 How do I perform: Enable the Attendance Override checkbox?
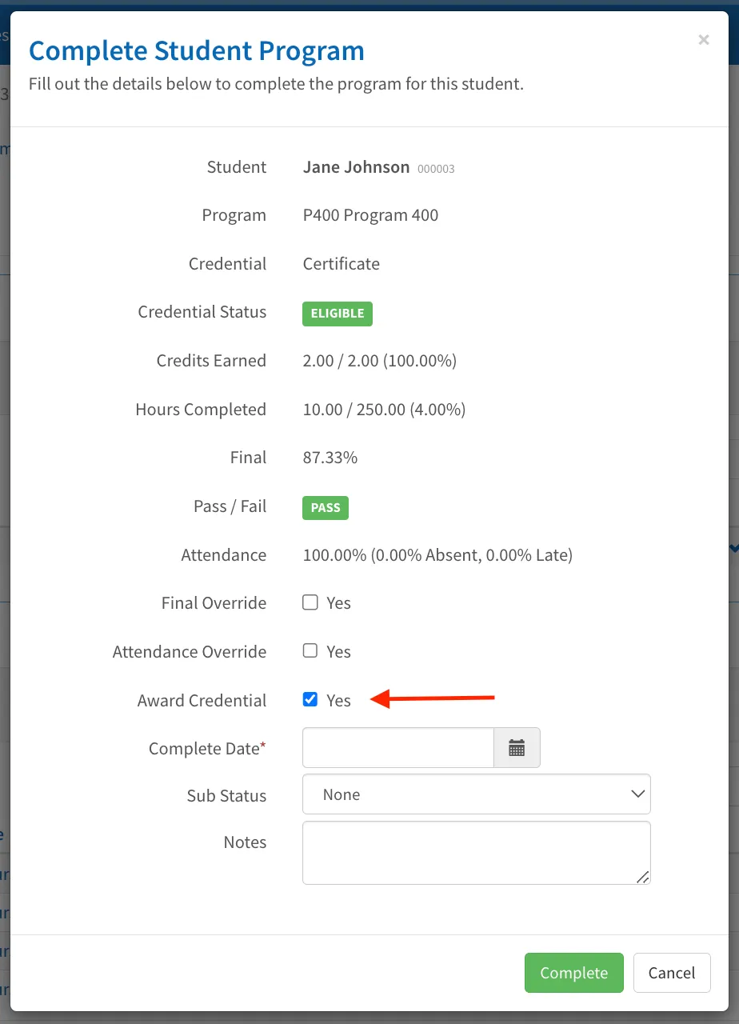click(x=310, y=650)
